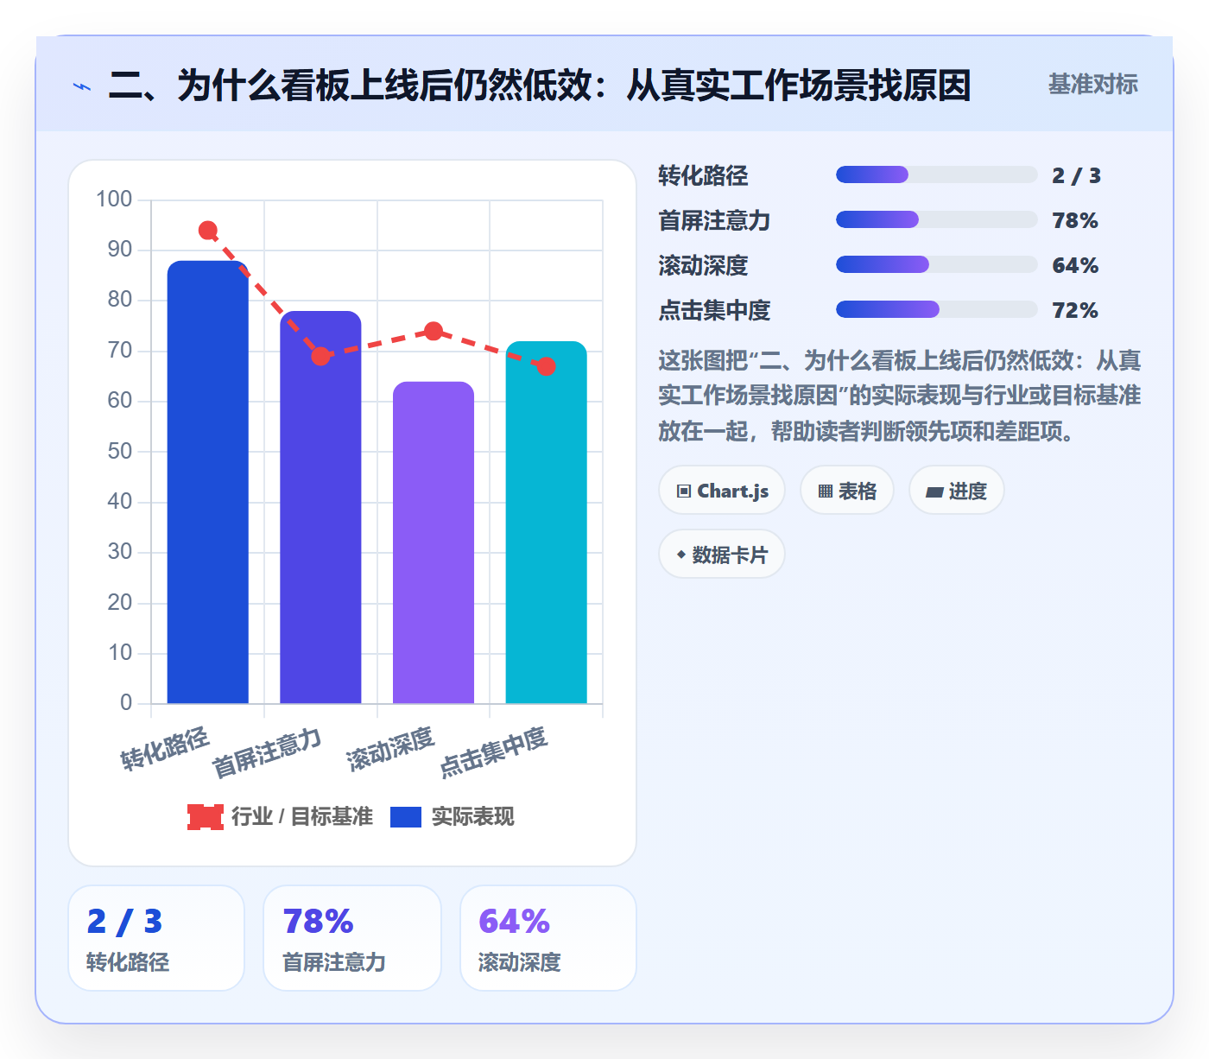Click the 数据卡片 chip

click(722, 555)
